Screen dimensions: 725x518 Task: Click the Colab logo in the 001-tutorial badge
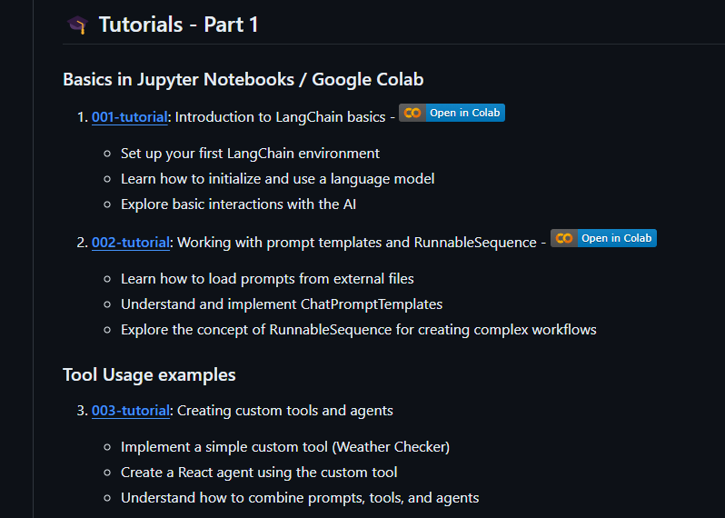tap(412, 113)
